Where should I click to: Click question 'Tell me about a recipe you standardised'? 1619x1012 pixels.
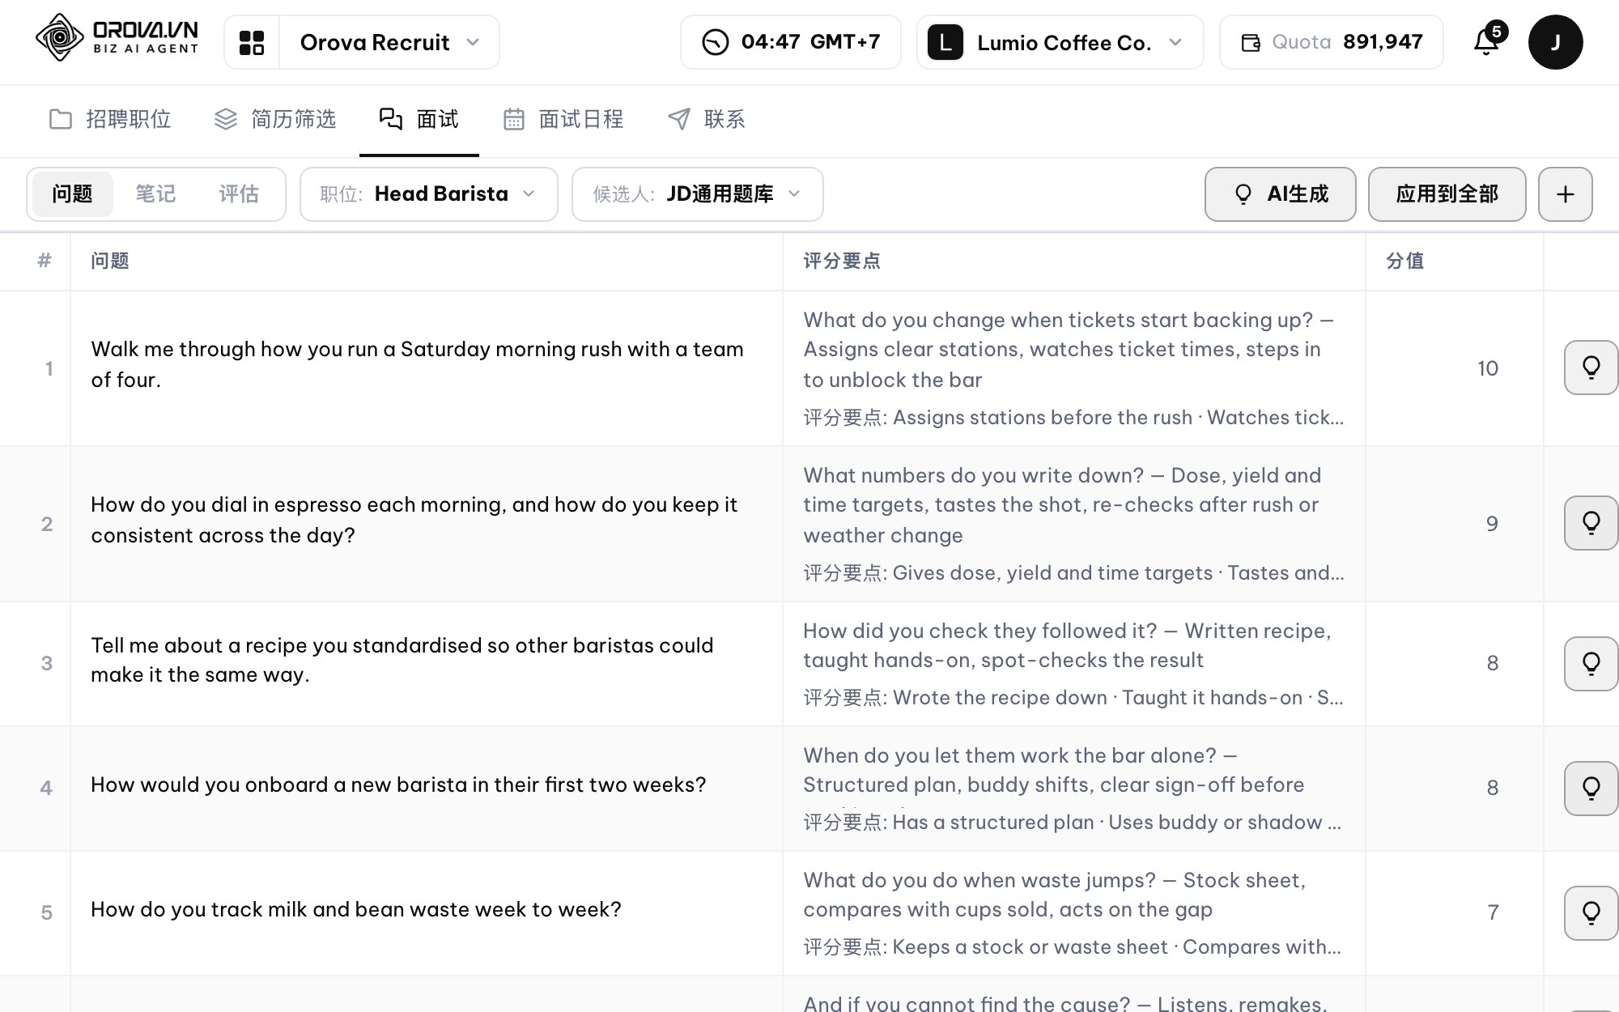click(402, 661)
